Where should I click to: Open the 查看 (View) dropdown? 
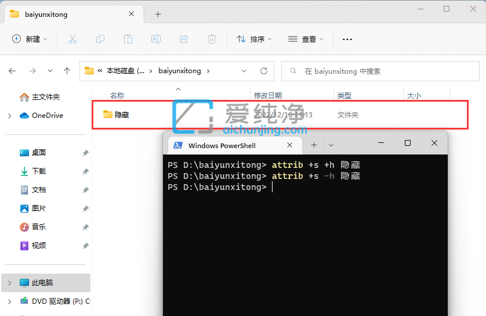(x=305, y=39)
